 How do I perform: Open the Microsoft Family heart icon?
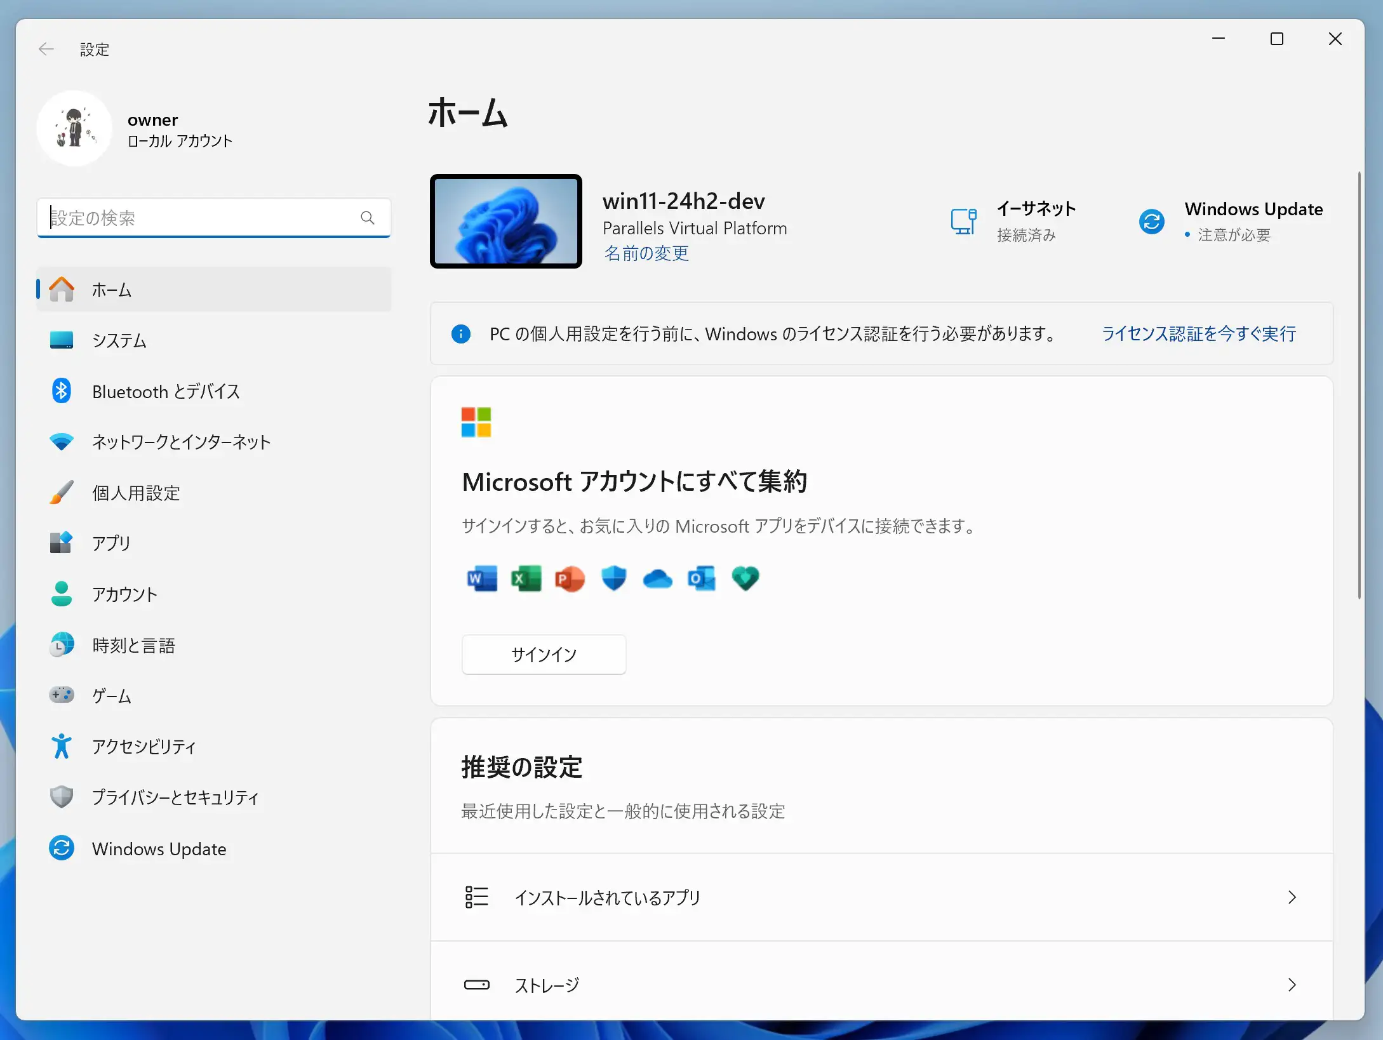[745, 578]
